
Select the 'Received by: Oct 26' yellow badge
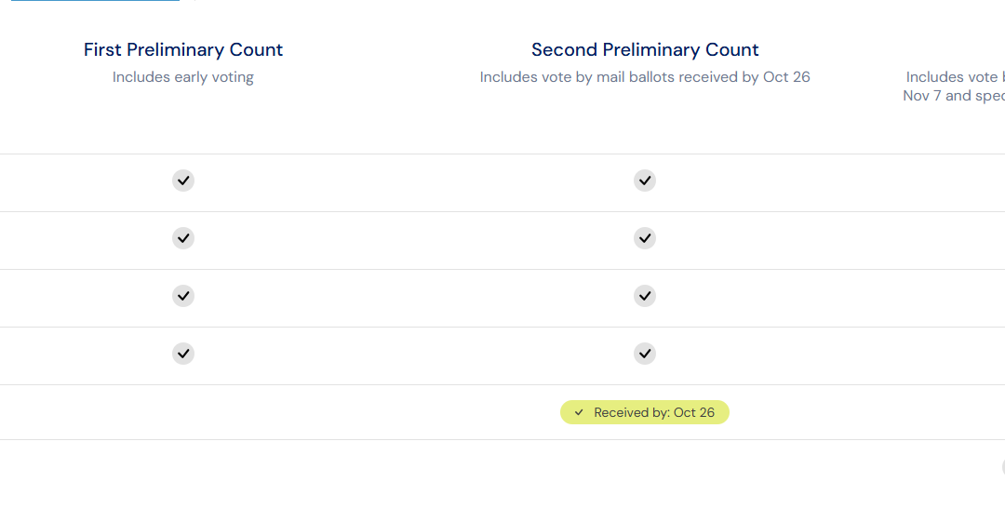pyautogui.click(x=645, y=412)
